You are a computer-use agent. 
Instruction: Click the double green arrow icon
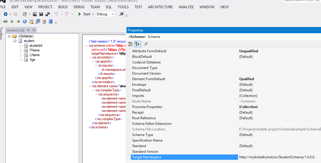coord(5,21)
